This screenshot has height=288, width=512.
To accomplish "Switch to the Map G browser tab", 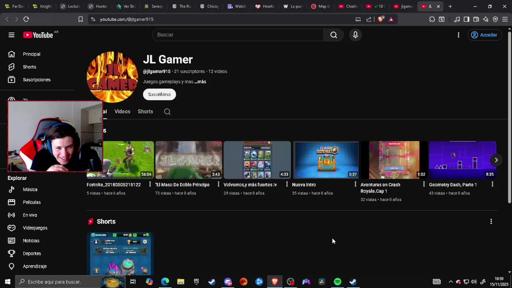I will tap(320, 6).
